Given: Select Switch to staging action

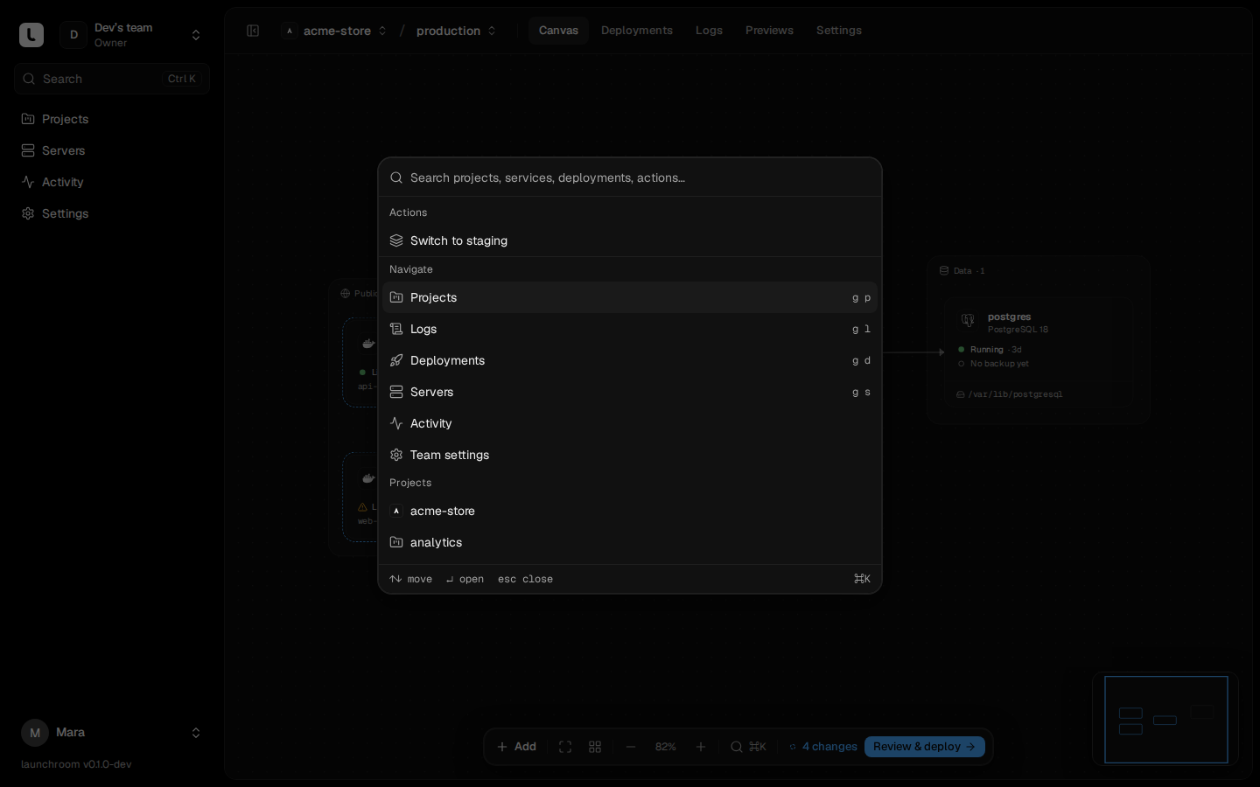Looking at the screenshot, I should coord(630,240).
